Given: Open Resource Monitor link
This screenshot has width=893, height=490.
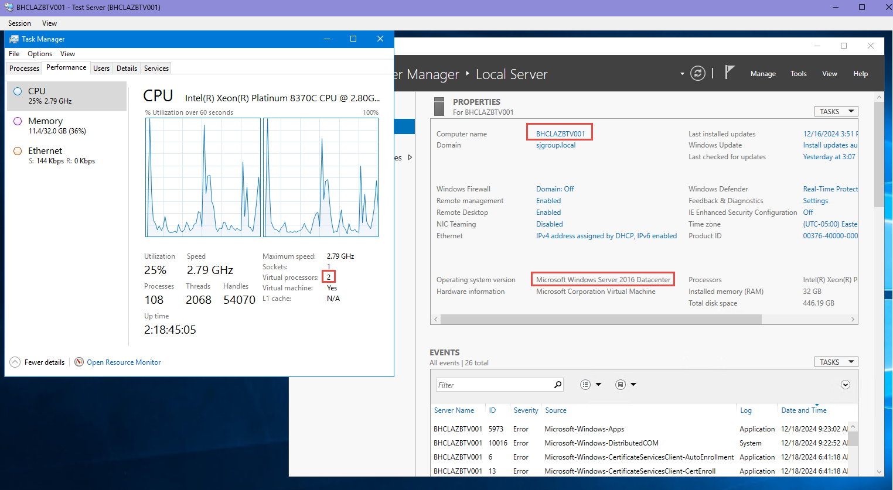Looking at the screenshot, I should coord(124,362).
